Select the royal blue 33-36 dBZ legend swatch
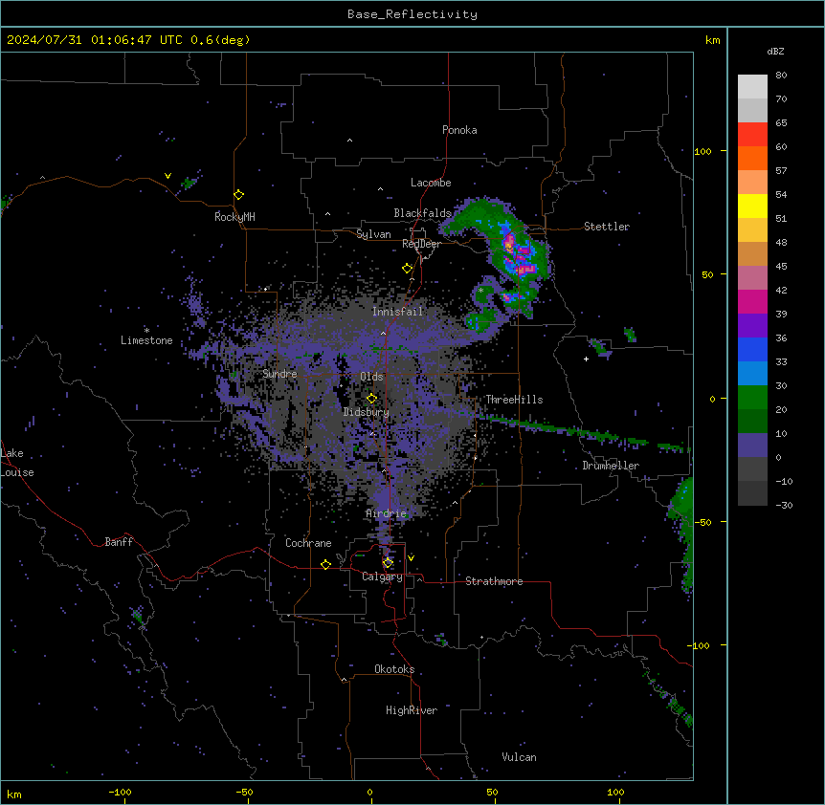The width and height of the screenshot is (825, 805). tap(752, 349)
